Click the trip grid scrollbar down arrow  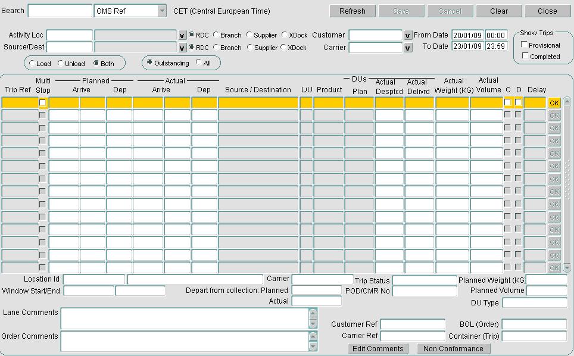[567, 268]
